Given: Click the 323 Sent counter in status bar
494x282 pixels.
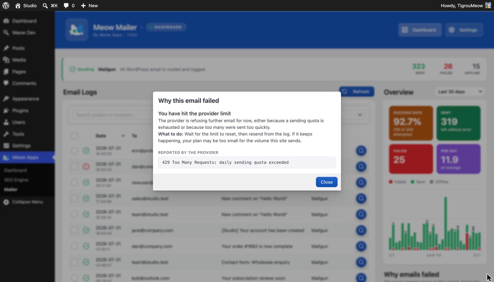Looking at the screenshot, I should pyautogui.click(x=419, y=69).
